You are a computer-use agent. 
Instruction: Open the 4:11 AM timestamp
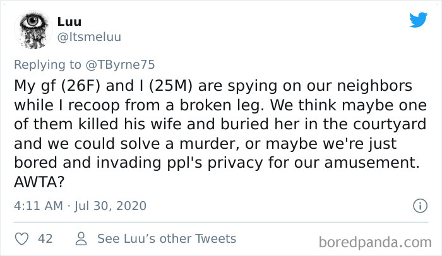point(39,206)
